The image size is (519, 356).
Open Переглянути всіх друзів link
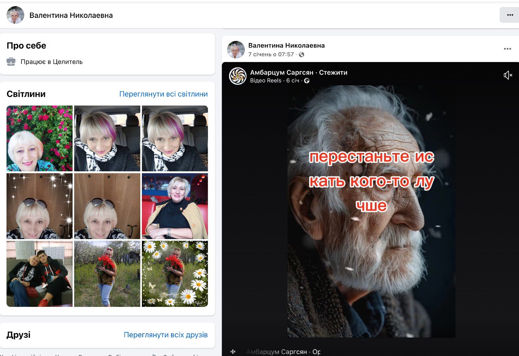click(166, 335)
